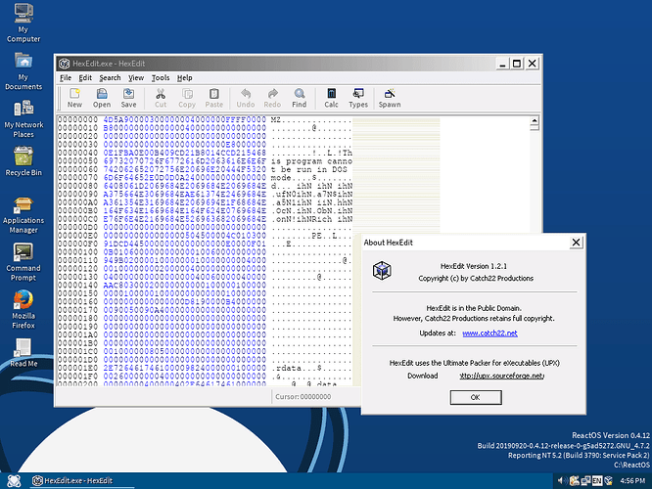Click the HexEdit cube logo in About dialog
This screenshot has width=652, height=489.
click(x=382, y=271)
